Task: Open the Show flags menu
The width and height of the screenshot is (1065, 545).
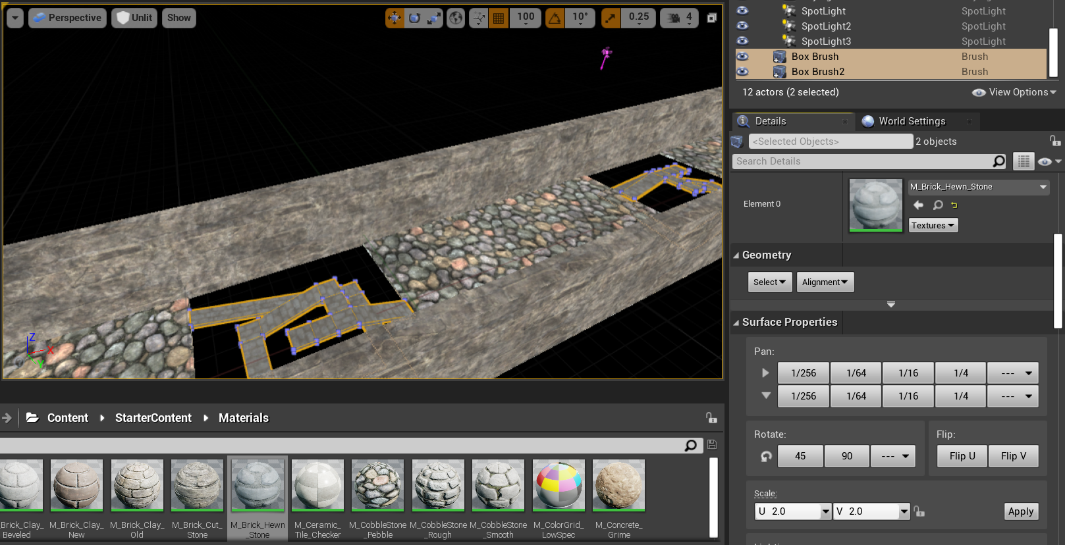Action: coord(178,18)
